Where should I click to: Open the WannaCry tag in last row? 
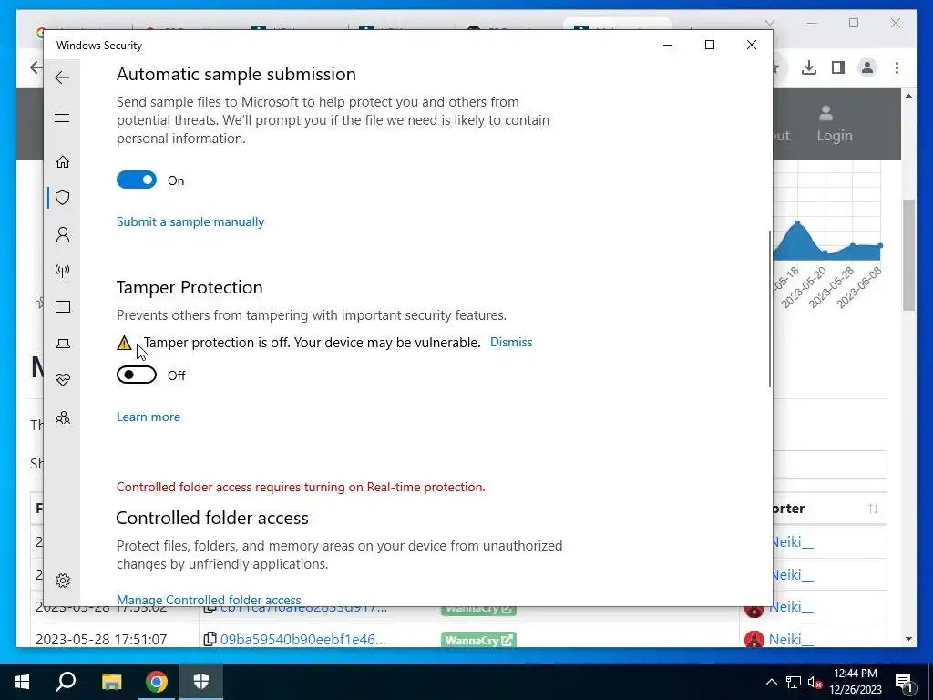478,641
